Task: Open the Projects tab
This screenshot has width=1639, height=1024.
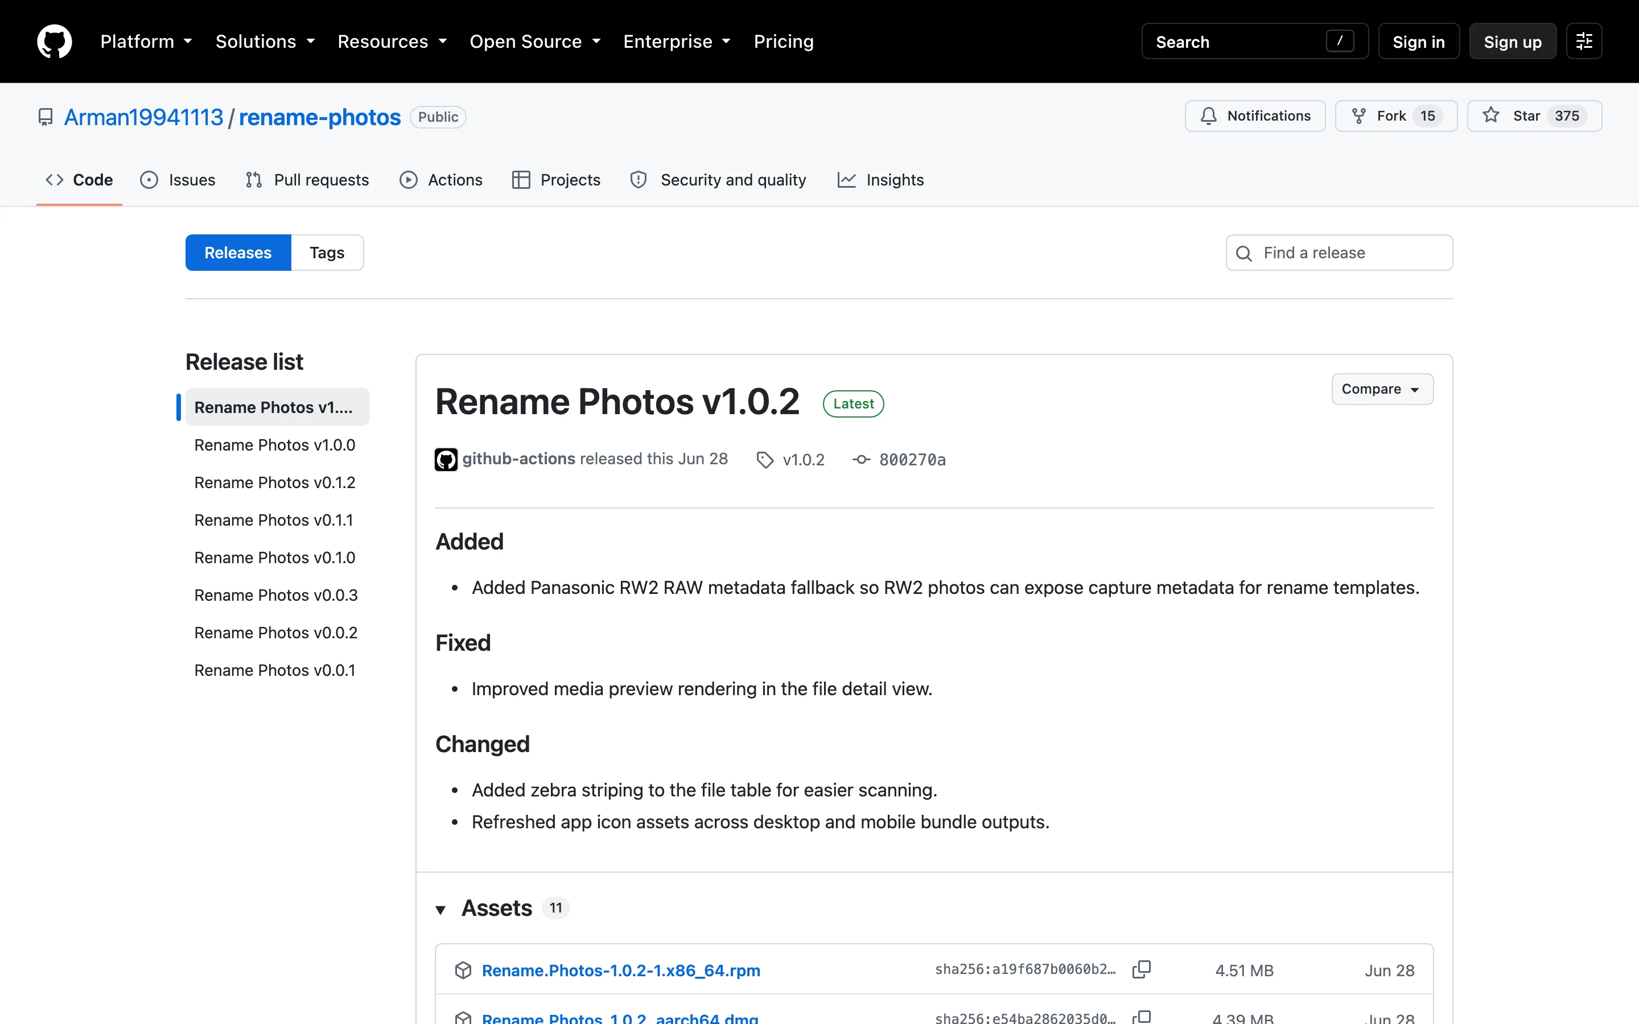Action: [x=556, y=179]
